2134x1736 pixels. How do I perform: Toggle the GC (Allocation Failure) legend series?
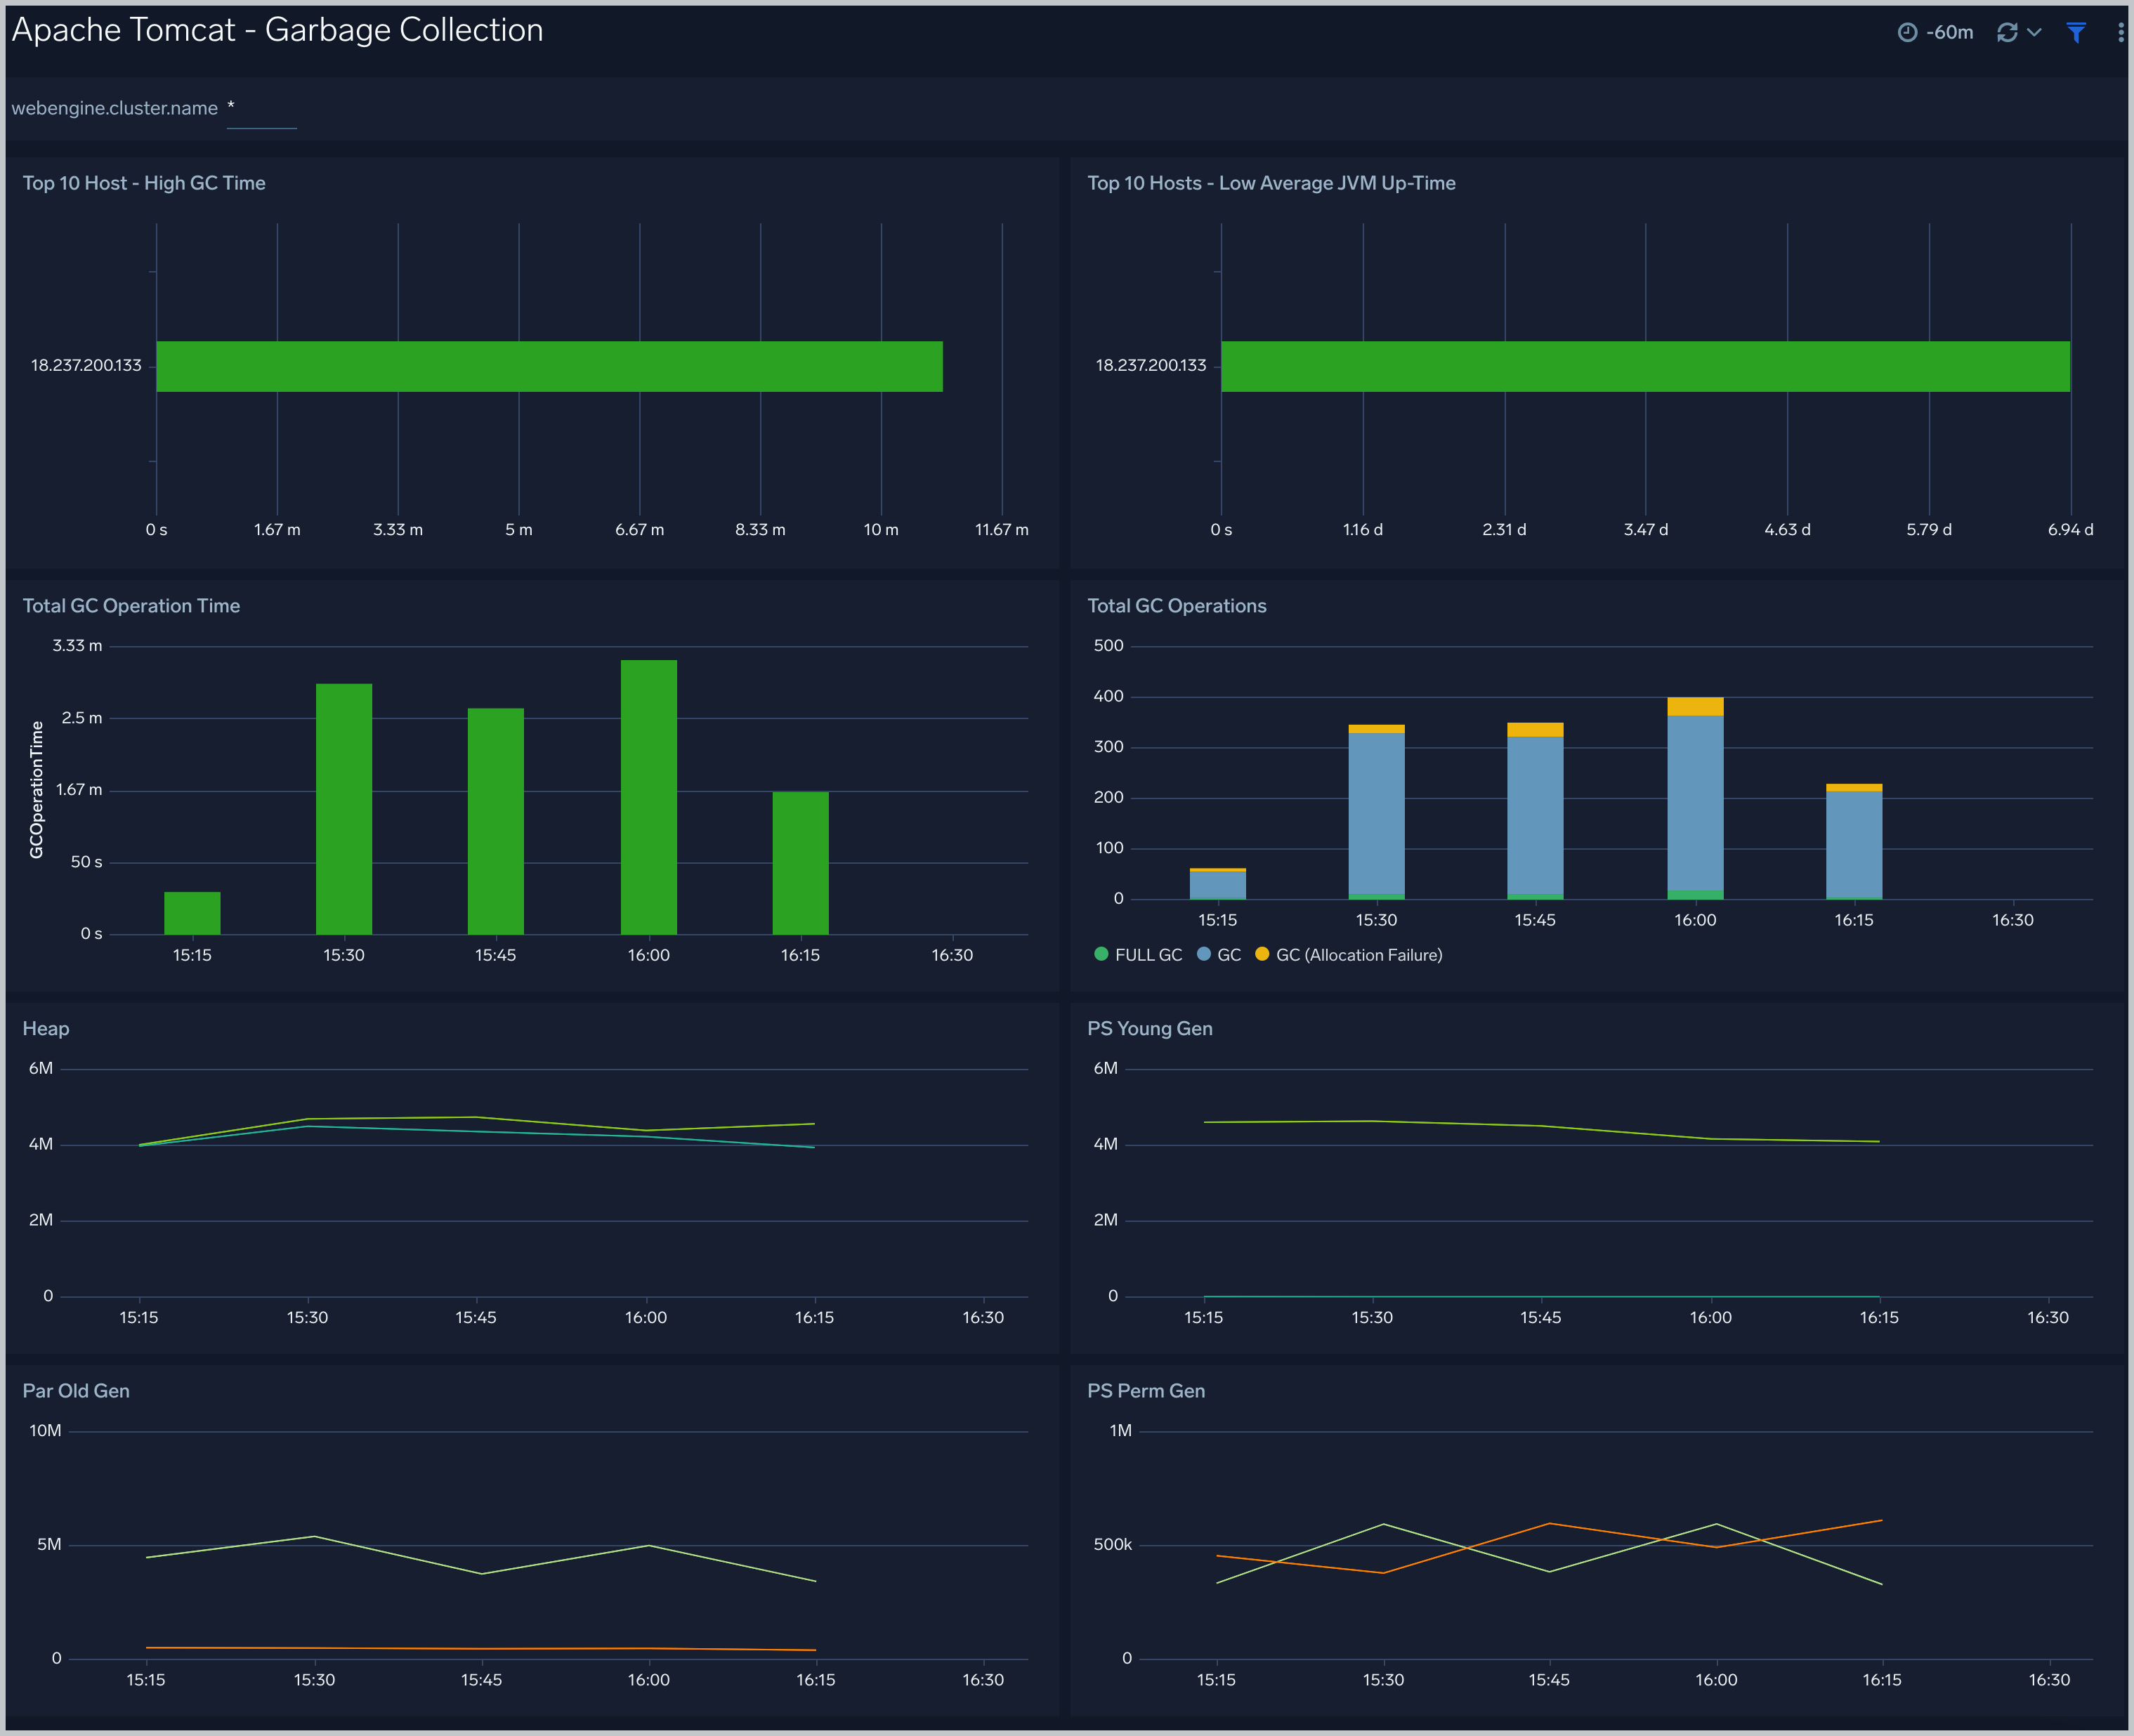pyautogui.click(x=1349, y=955)
